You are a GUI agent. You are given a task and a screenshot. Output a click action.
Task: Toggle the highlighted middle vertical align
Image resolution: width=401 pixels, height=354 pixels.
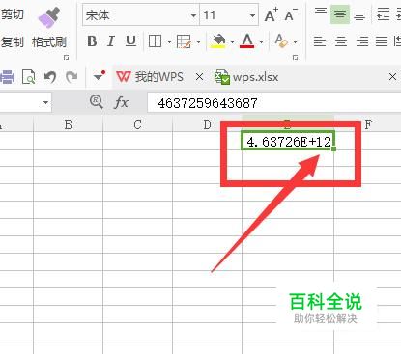tap(340, 14)
